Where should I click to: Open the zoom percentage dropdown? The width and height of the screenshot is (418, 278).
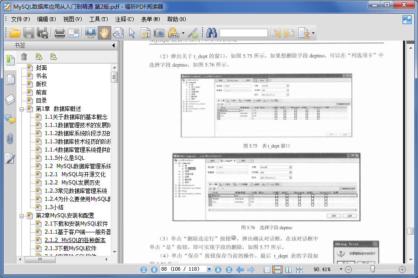pos(341,269)
